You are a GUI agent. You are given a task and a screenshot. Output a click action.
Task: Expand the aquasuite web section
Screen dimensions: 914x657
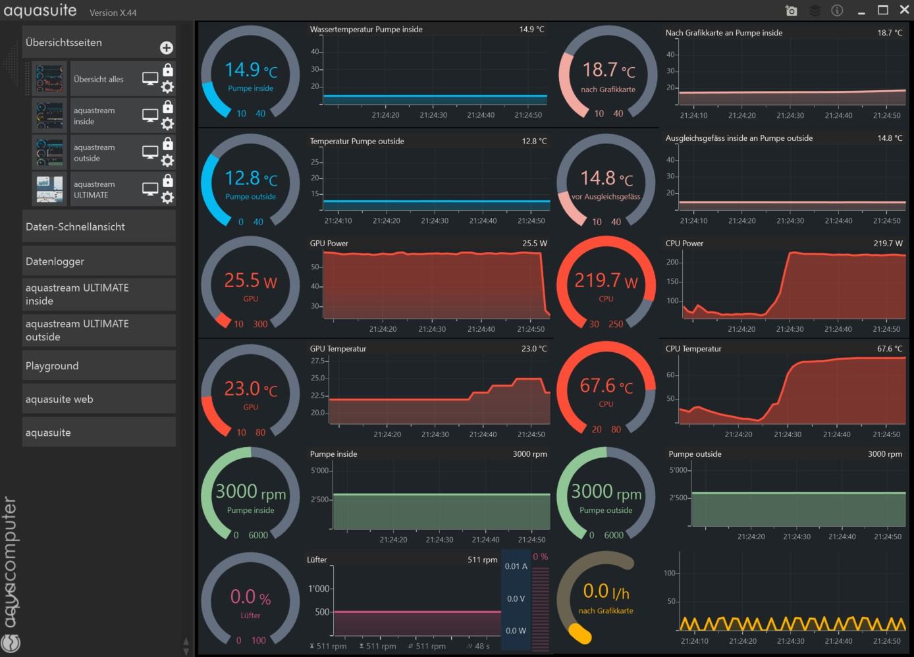click(x=99, y=399)
